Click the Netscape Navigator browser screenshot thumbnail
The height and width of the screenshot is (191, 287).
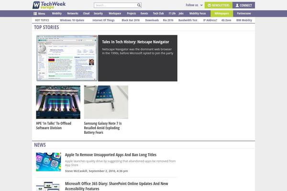point(67,58)
